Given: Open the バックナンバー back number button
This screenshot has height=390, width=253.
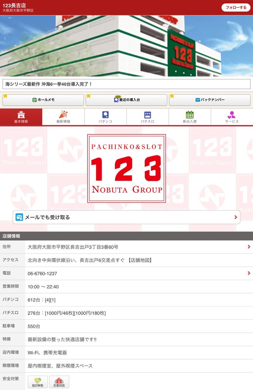Looking at the screenshot, I should (210, 100).
